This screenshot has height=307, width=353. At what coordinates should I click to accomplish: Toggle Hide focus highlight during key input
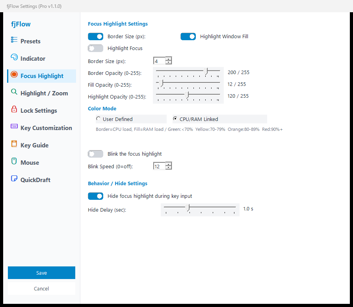[95, 196]
